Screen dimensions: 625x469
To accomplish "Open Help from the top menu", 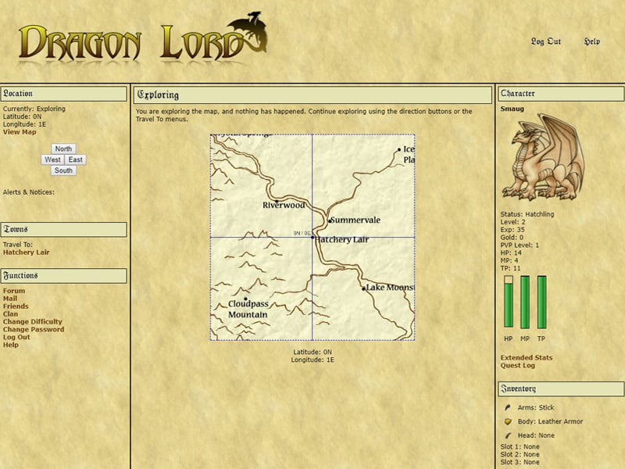I will coord(591,41).
